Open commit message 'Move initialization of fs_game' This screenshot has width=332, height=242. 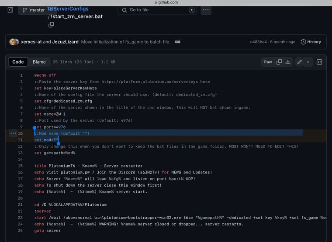pyautogui.click(x=126, y=42)
